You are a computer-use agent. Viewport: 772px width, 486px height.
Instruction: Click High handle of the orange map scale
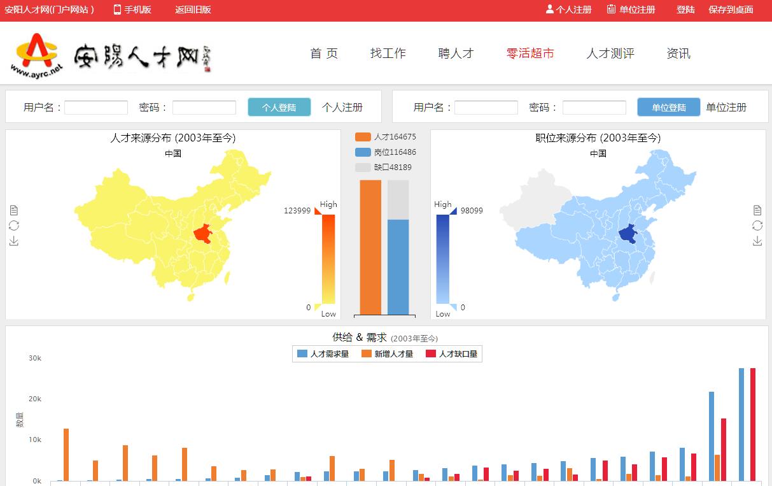coord(319,211)
